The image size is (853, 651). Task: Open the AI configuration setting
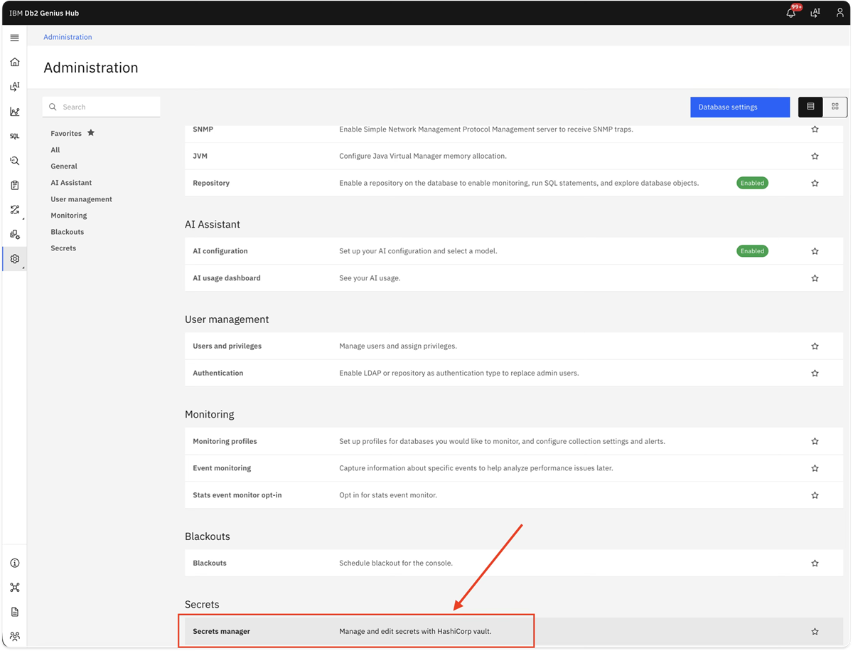click(514, 251)
